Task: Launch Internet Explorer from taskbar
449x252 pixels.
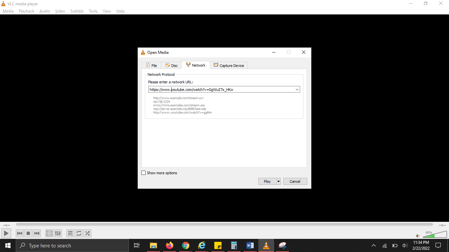Action: pyautogui.click(x=202, y=245)
